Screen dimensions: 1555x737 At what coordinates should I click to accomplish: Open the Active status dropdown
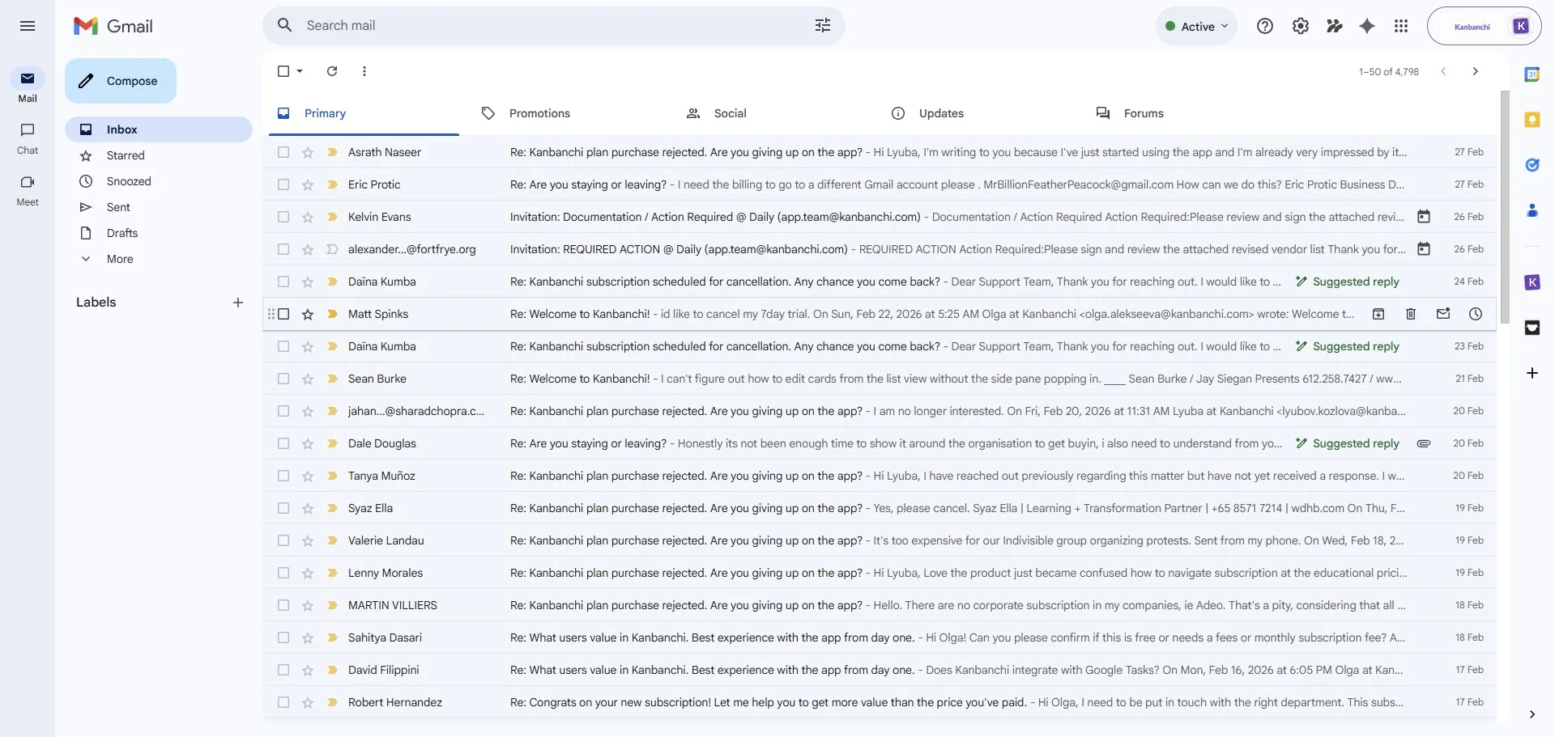(1196, 25)
